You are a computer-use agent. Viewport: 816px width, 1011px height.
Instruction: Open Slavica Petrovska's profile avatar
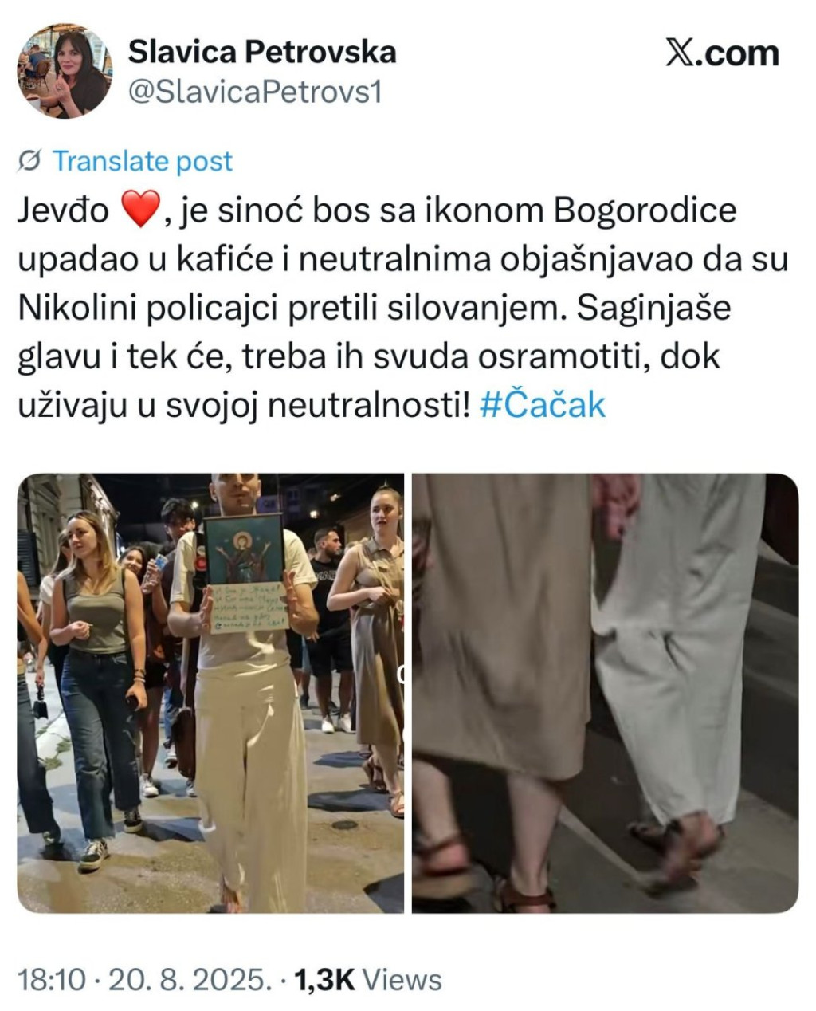click(65, 70)
